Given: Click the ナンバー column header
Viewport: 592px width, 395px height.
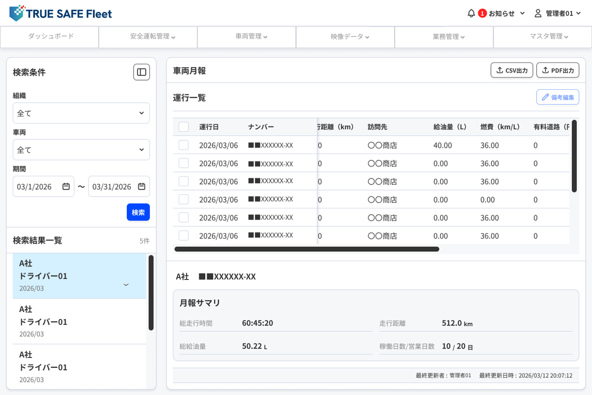Looking at the screenshot, I should click(261, 127).
